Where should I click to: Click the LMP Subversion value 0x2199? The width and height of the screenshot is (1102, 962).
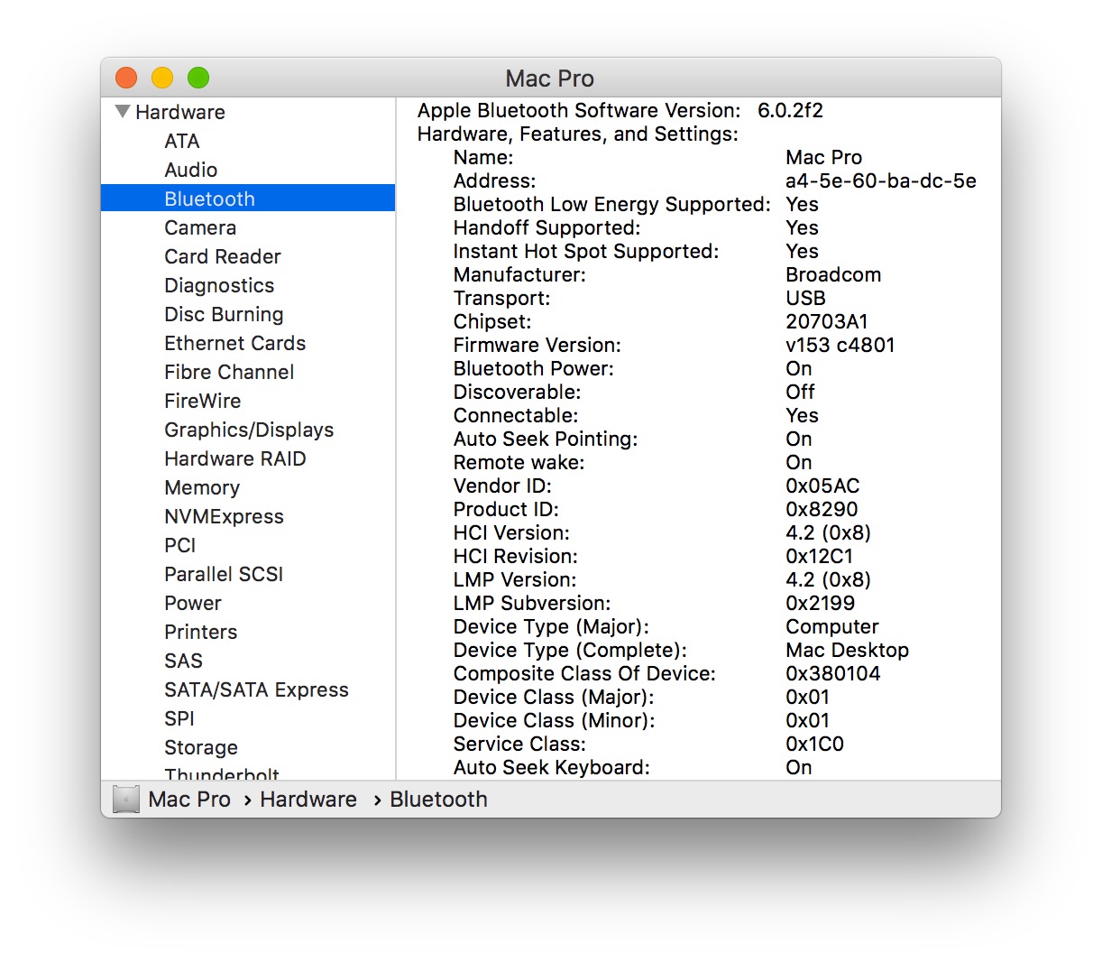(821, 603)
